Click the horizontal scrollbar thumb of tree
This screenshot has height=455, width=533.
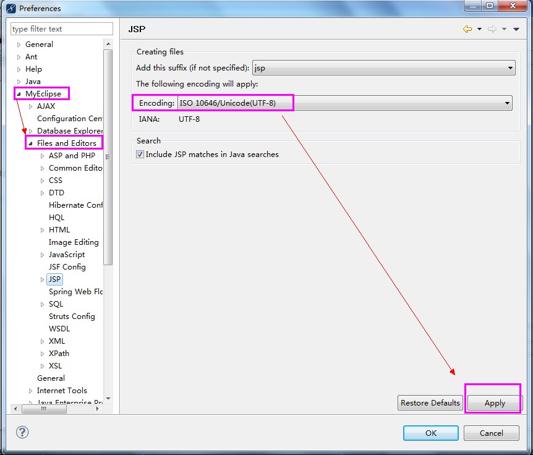pyautogui.click(x=44, y=409)
